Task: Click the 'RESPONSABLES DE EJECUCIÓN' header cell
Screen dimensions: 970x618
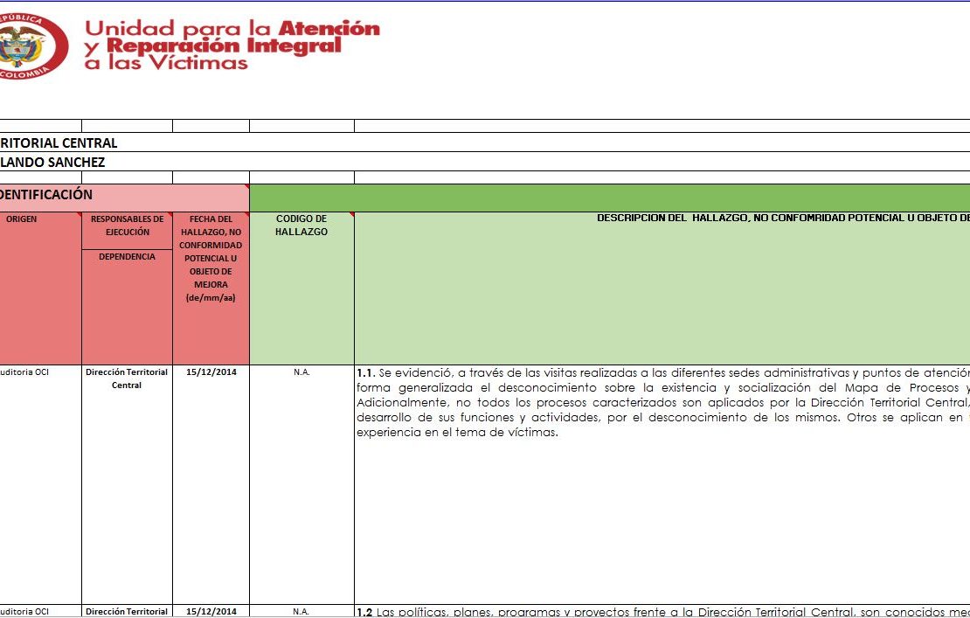Action: (x=127, y=231)
